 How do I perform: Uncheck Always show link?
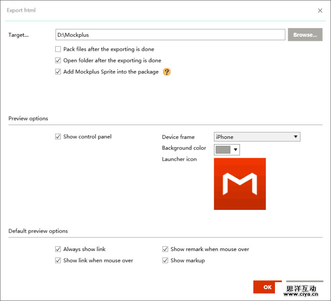58,249
